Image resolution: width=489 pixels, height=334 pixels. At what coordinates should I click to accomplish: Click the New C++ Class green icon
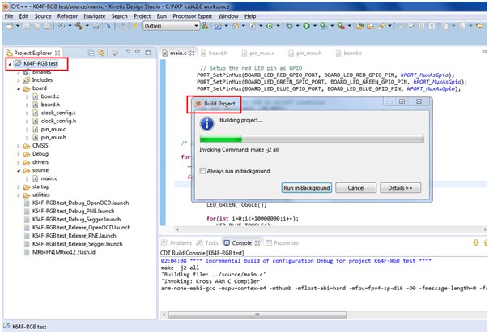pyautogui.click(x=270, y=26)
